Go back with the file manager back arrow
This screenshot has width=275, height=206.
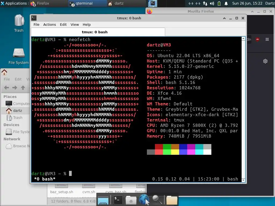click(x=6, y=88)
